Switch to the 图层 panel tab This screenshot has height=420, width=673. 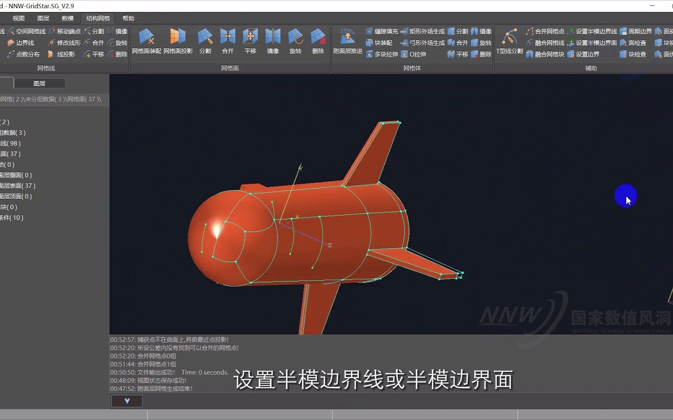(39, 83)
